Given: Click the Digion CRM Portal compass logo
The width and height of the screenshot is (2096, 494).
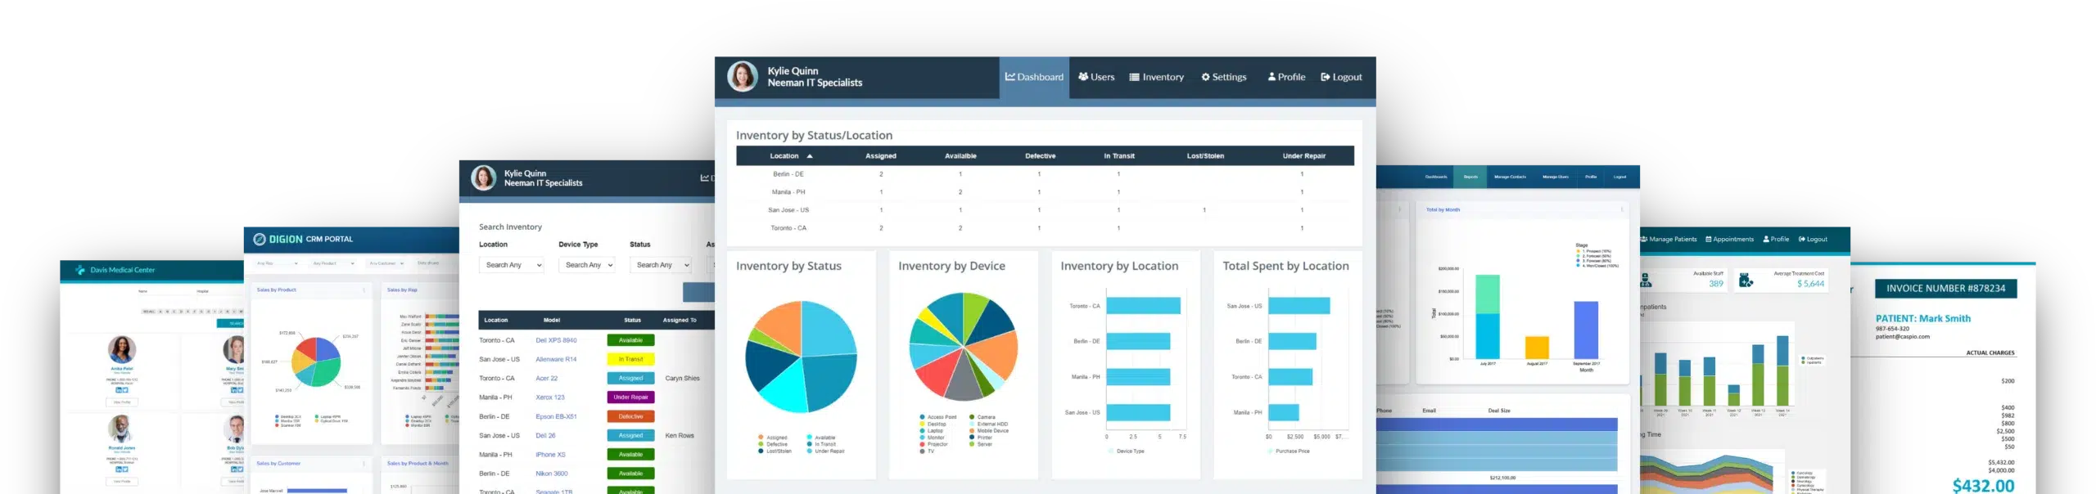Looking at the screenshot, I should click(x=260, y=240).
